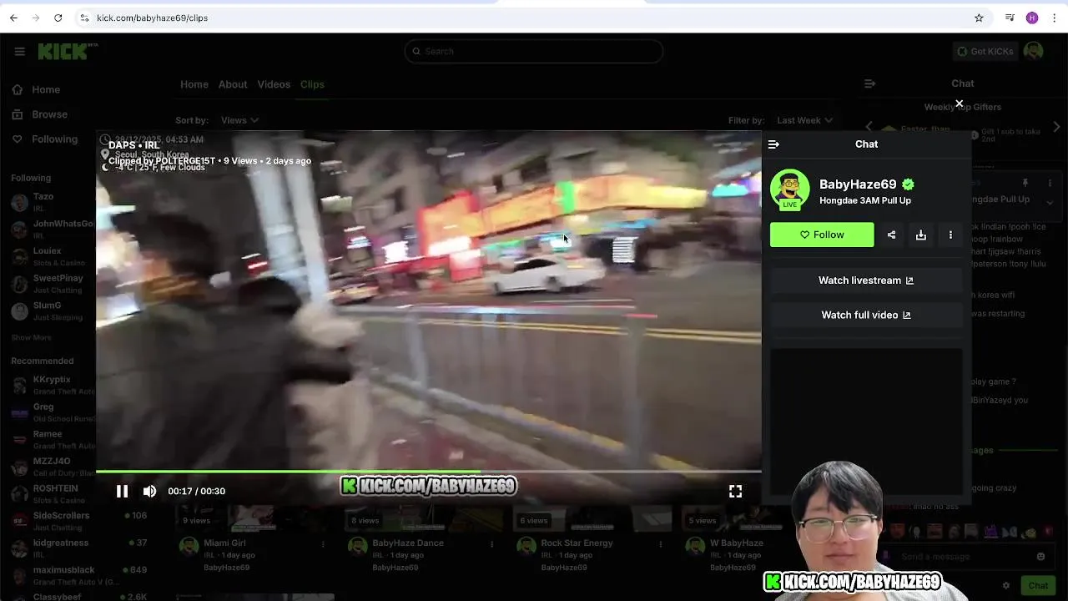Click Get KICKs button
The height and width of the screenshot is (601, 1068).
pos(985,52)
